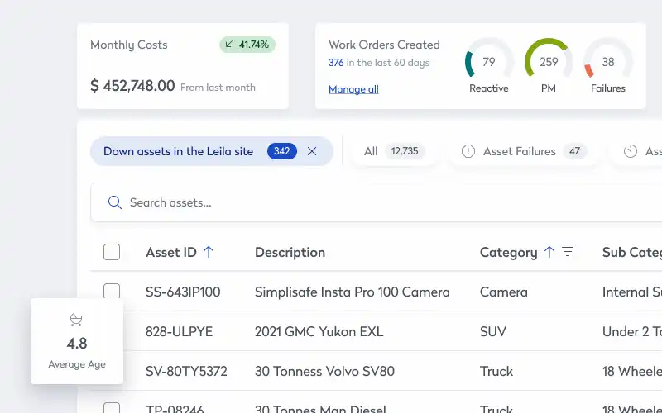Click the clock icon next to Asset Failures tab
The image size is (662, 413).
[631, 151]
